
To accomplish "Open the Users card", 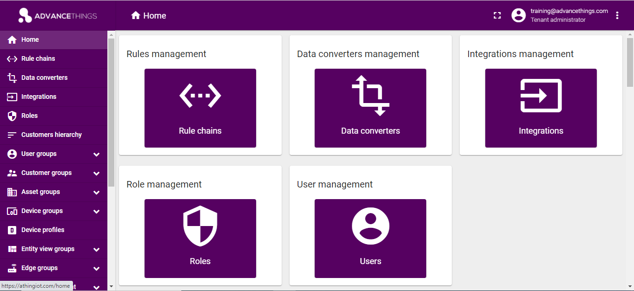I will click(x=370, y=239).
